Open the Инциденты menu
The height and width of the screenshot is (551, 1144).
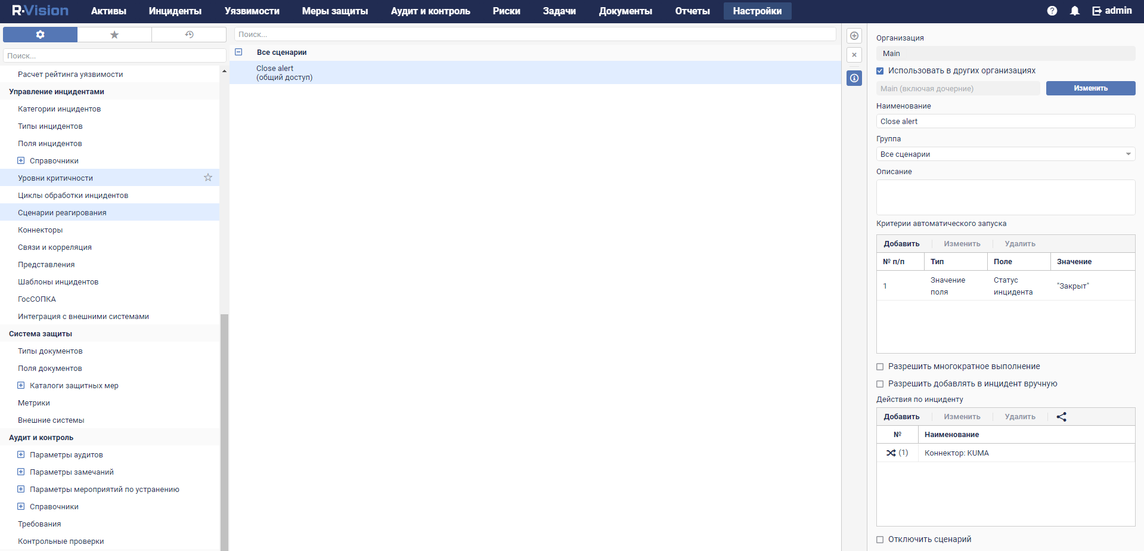[175, 11]
